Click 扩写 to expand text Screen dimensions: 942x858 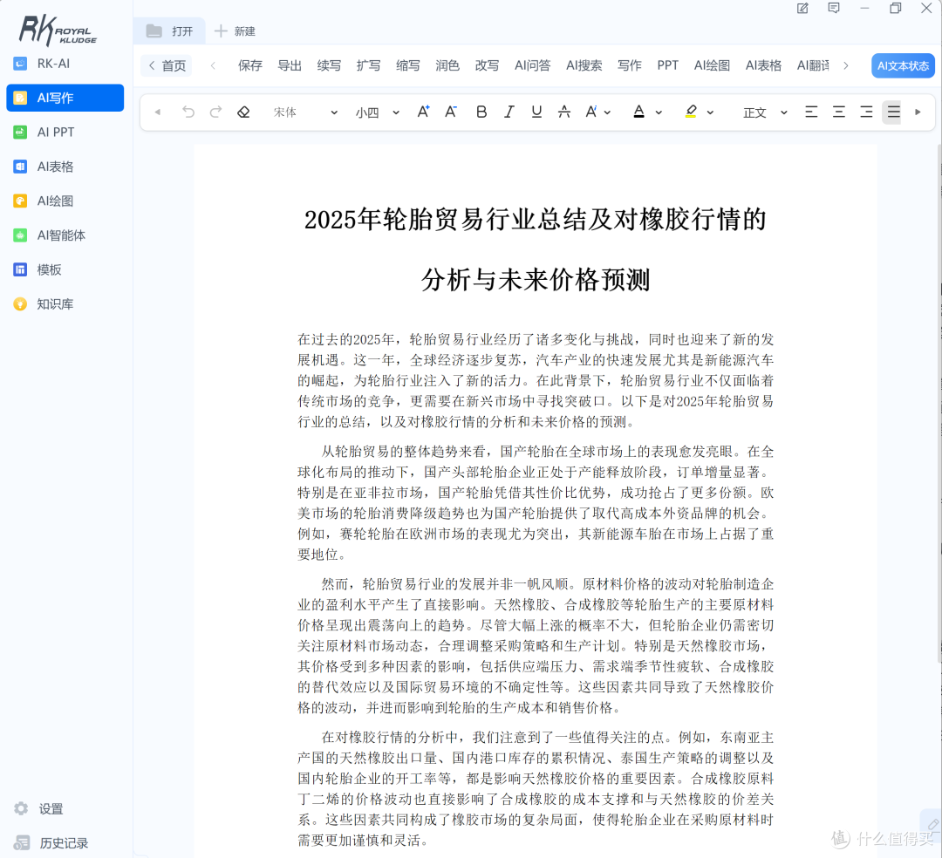point(368,65)
